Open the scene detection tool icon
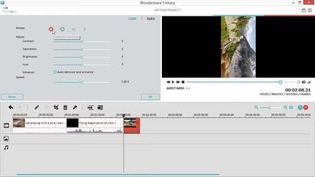The width and height of the screenshot is (315, 177). point(91,108)
